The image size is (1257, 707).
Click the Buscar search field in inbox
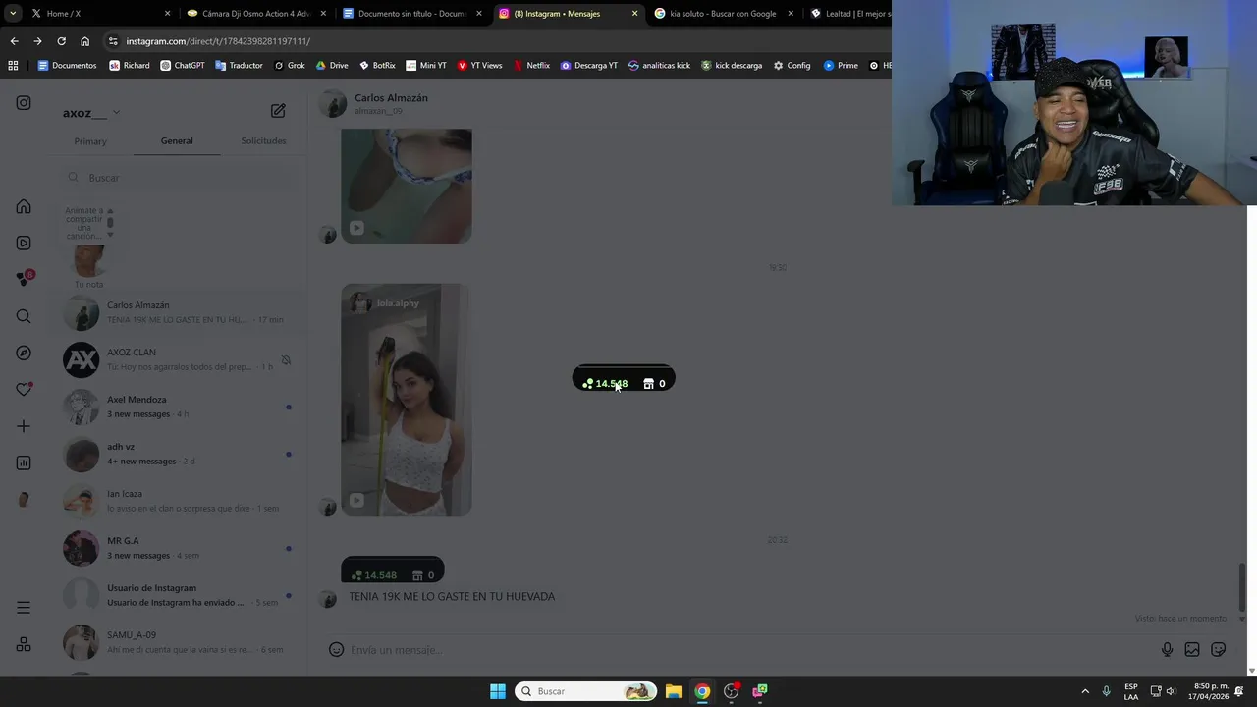pos(179,178)
